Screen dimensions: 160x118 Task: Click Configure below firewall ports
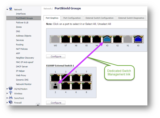[56, 56]
